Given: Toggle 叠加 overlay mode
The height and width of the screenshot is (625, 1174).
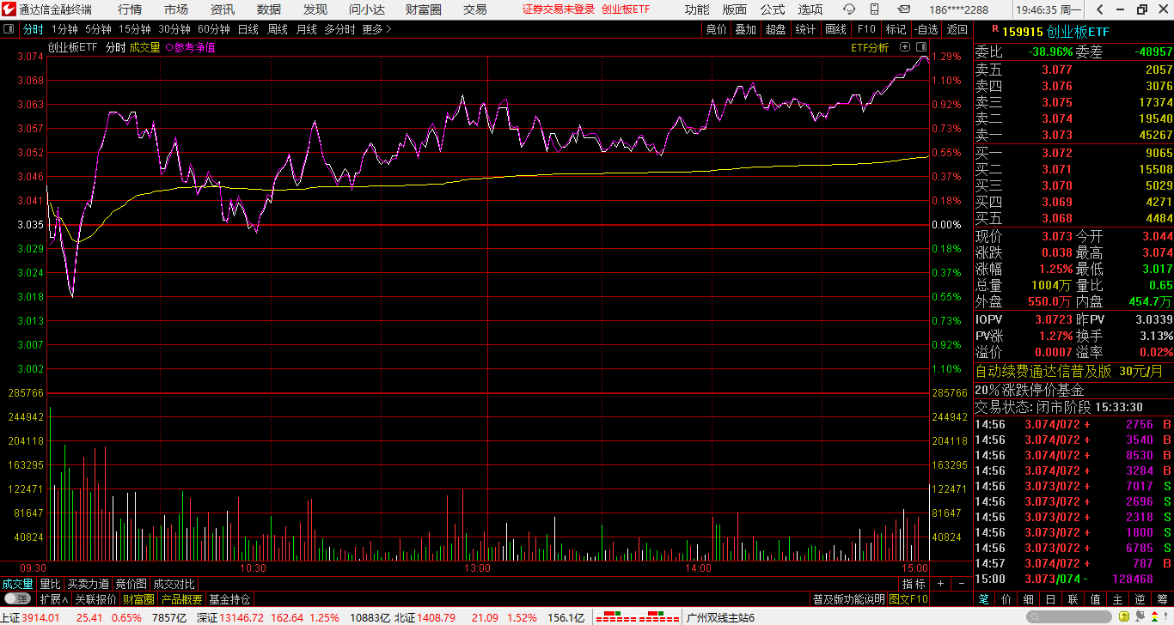Looking at the screenshot, I should coord(745,29).
